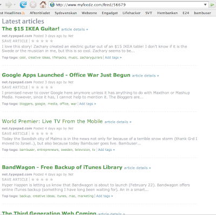Click the 'marketing' tag
The height and width of the screenshot is (215, 216).
click(85, 196)
